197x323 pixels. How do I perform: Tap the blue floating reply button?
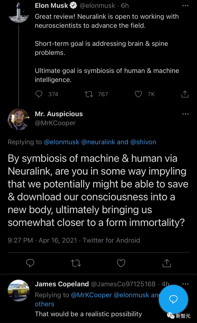(173, 299)
